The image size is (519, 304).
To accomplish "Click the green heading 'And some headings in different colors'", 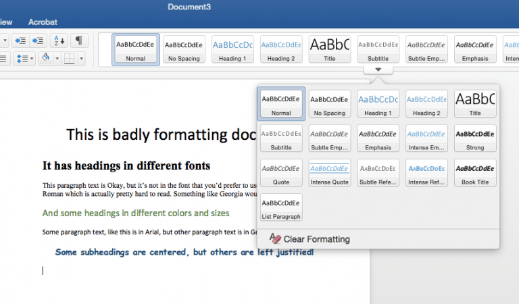I will (136, 213).
